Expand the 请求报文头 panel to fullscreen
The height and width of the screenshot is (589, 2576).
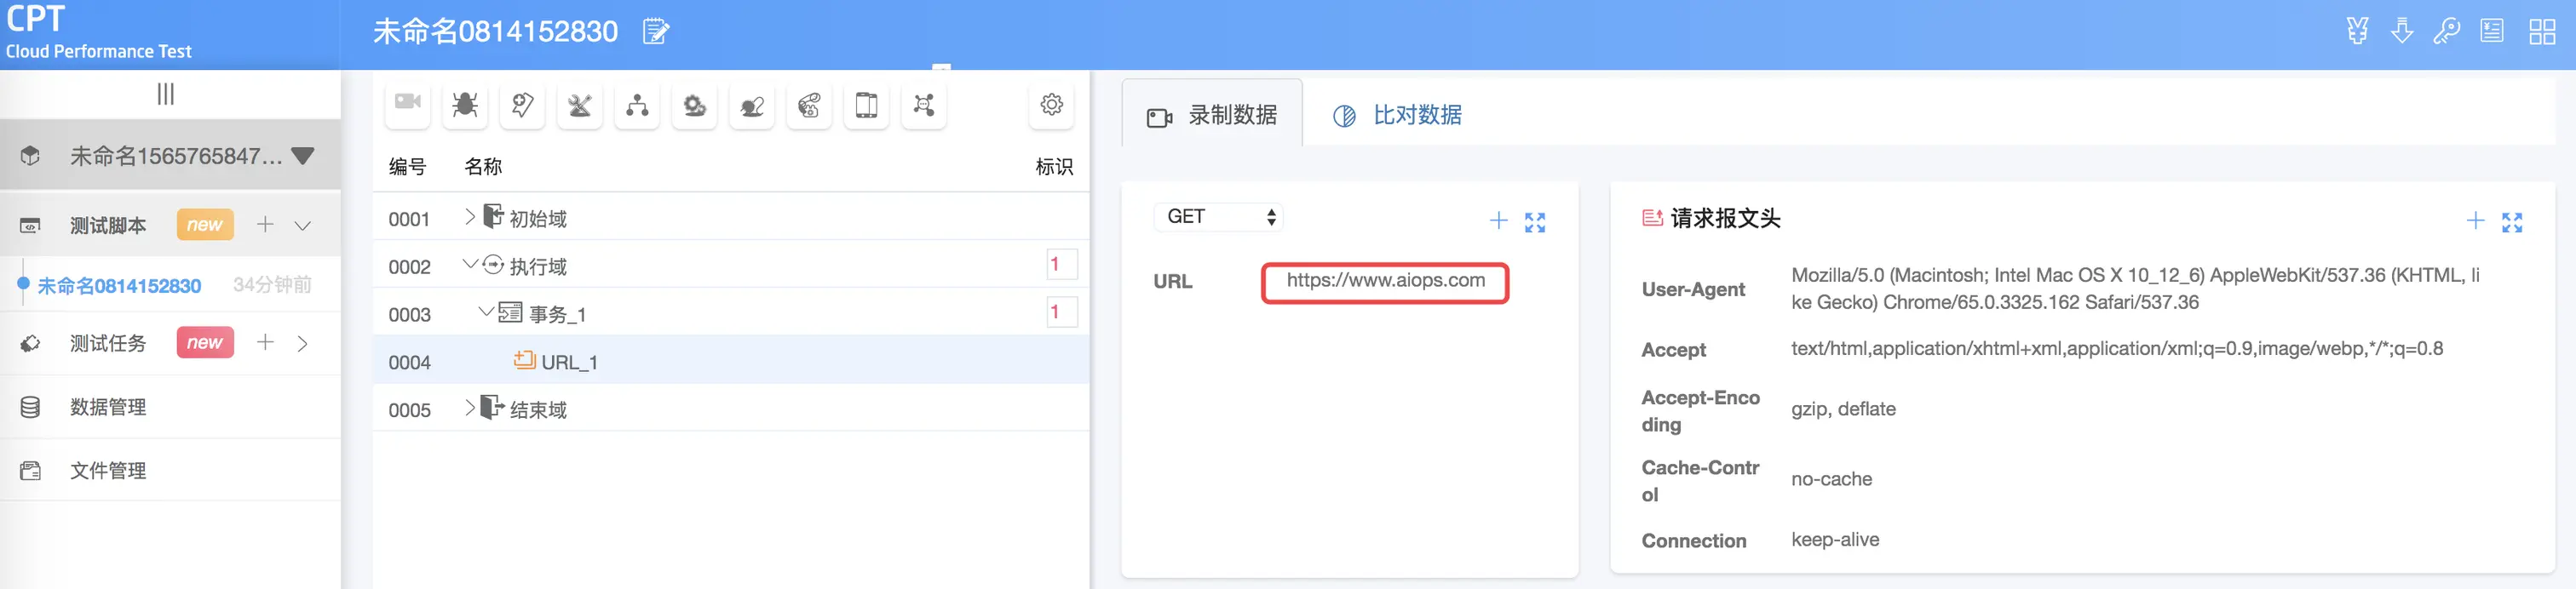2512,222
